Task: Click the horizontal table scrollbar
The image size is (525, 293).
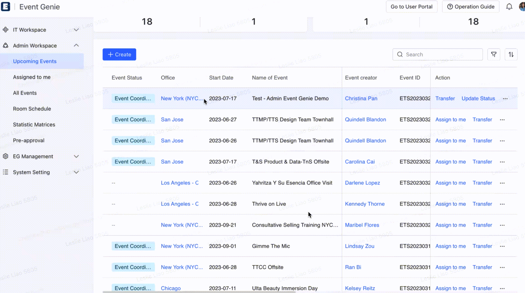Action: pyautogui.click(x=199, y=292)
